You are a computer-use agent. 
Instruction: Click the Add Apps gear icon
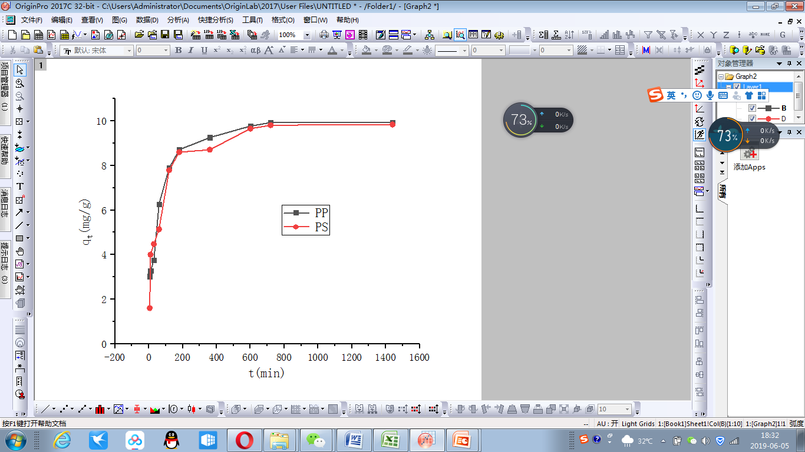coord(749,154)
